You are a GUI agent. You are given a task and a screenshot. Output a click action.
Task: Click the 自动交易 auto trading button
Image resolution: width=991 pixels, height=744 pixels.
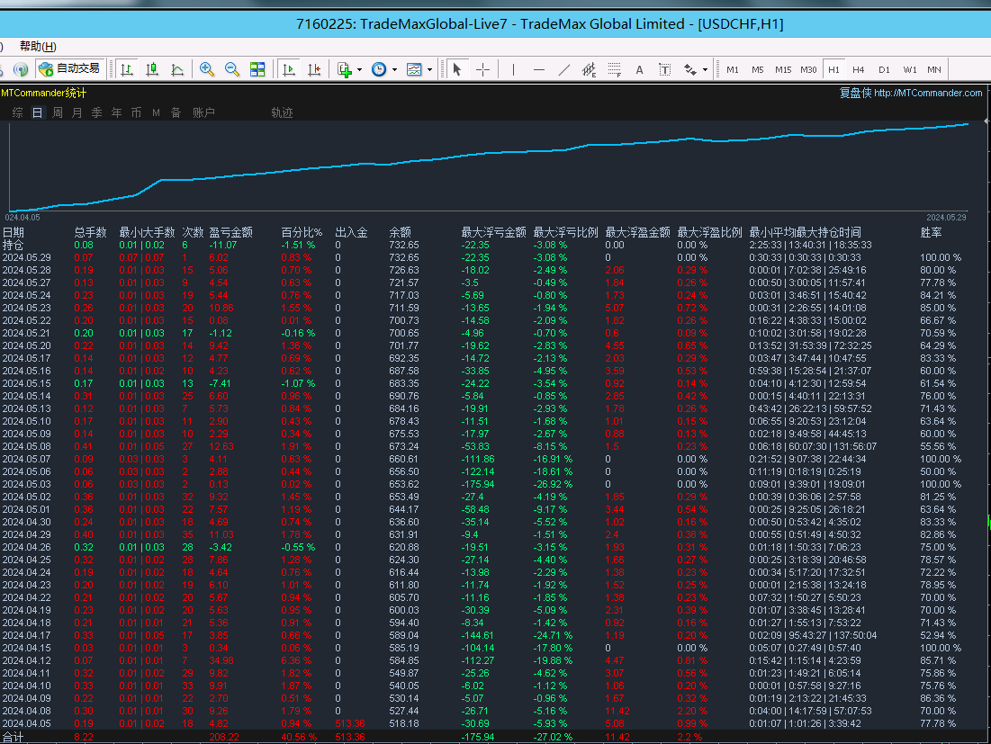tap(70, 68)
